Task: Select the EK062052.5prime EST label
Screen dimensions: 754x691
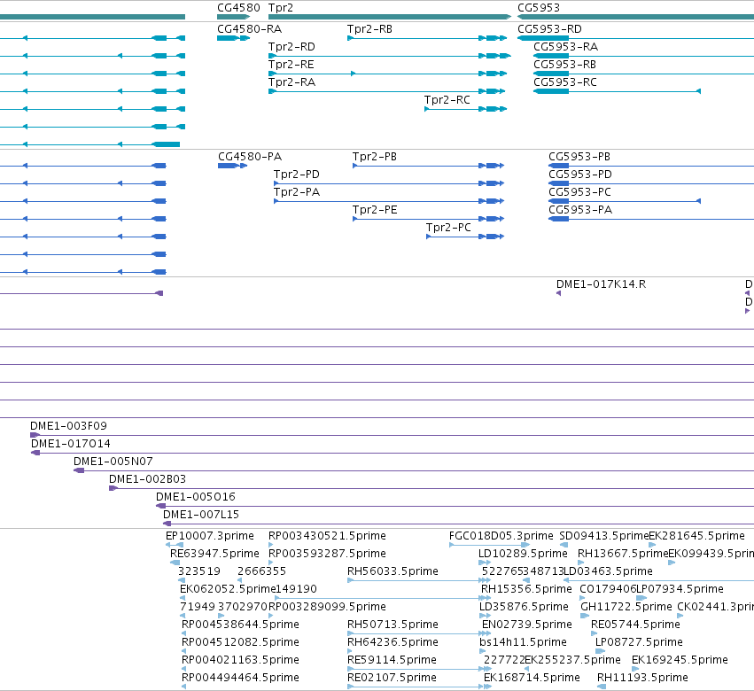Action: point(227,589)
